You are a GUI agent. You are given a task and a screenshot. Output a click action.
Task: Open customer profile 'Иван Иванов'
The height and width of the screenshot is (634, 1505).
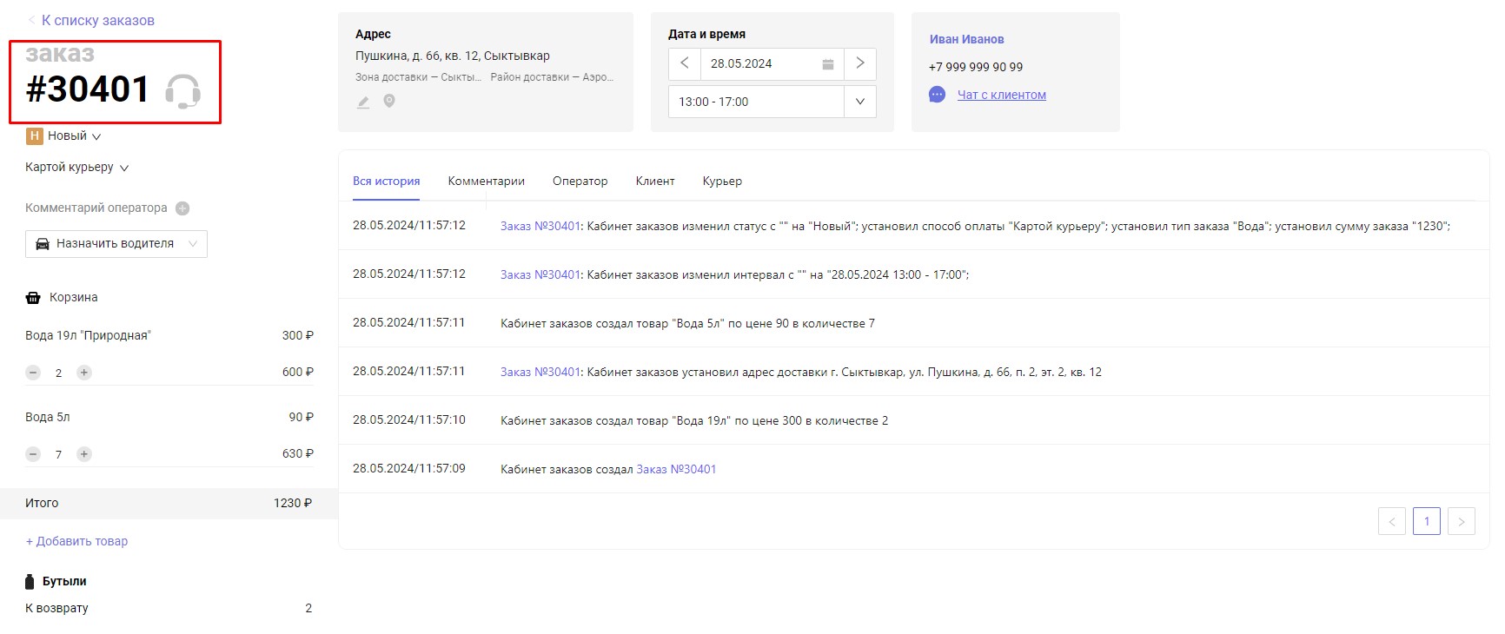pos(967,39)
